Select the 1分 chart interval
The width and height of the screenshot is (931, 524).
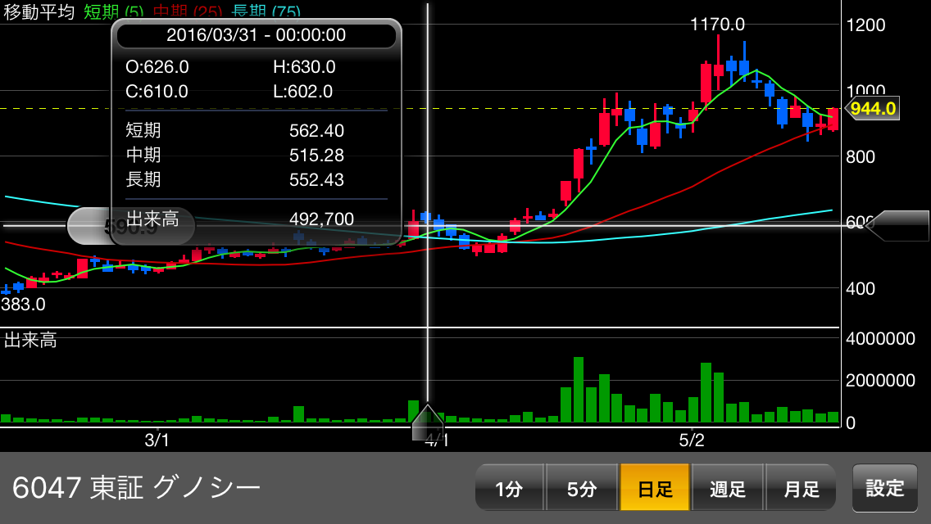(508, 489)
